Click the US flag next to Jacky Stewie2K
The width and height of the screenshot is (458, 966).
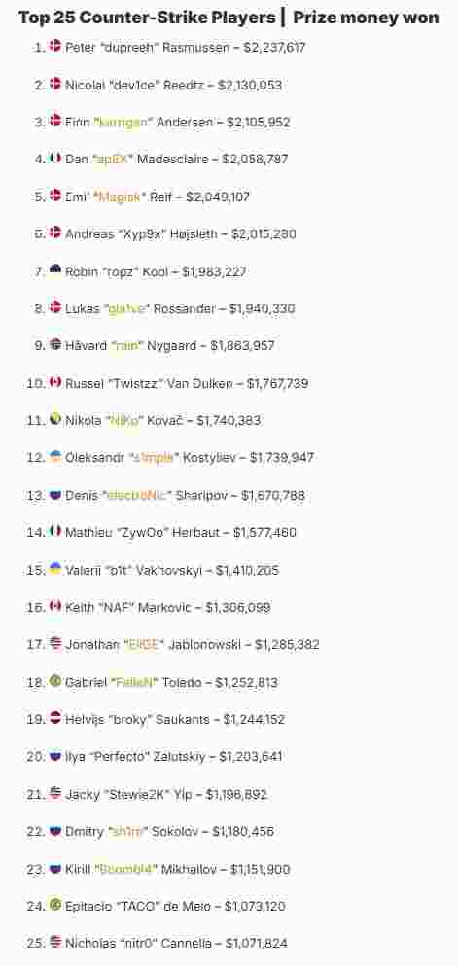[x=55, y=793]
